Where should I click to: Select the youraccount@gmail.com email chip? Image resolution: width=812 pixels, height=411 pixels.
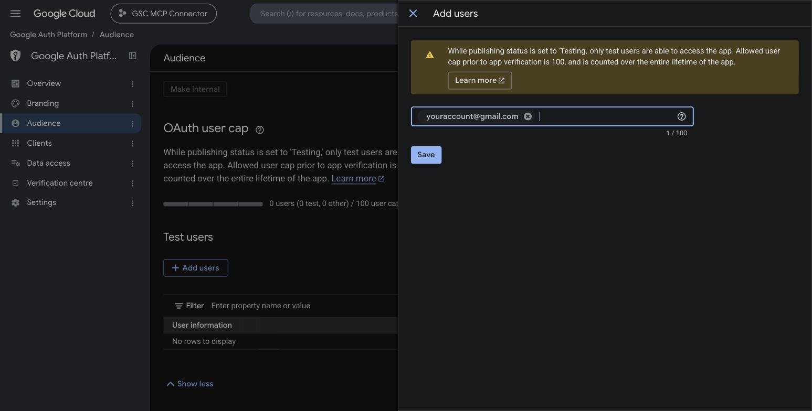tap(472, 116)
